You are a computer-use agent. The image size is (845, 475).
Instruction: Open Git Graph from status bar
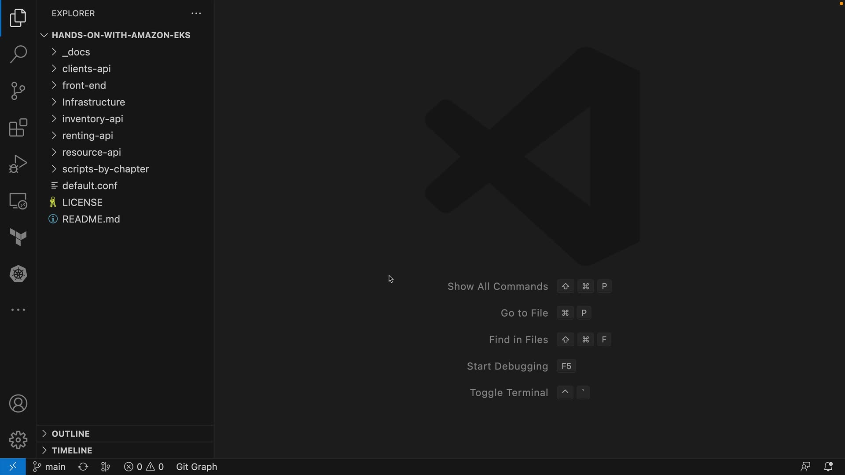196,467
